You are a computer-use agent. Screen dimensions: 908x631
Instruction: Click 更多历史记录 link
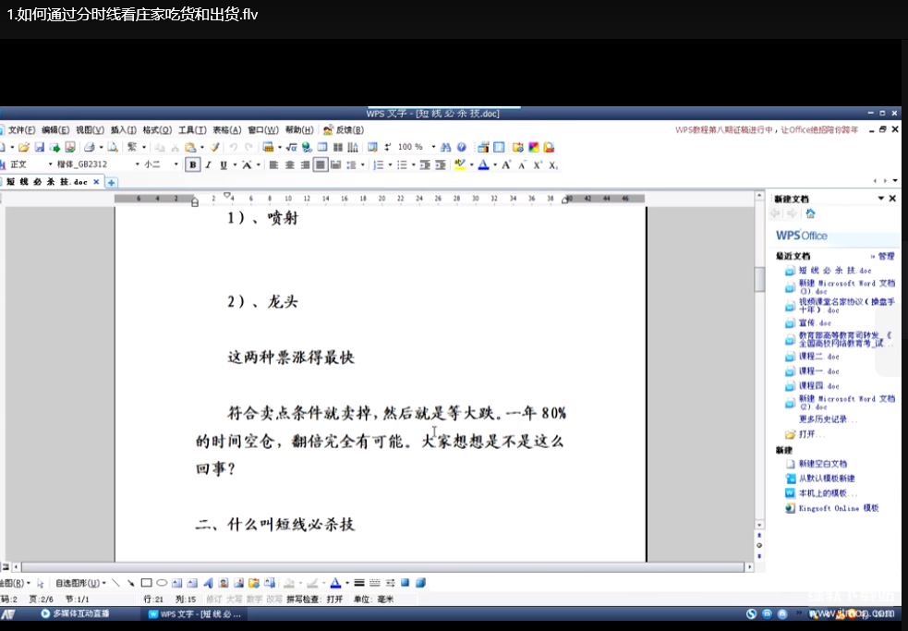828,419
